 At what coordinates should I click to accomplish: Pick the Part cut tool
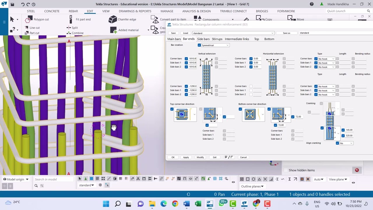pyautogui.click(x=32, y=33)
